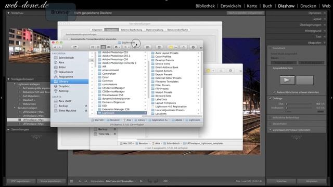Toggle the Dialänge checkbox

click(270, 98)
